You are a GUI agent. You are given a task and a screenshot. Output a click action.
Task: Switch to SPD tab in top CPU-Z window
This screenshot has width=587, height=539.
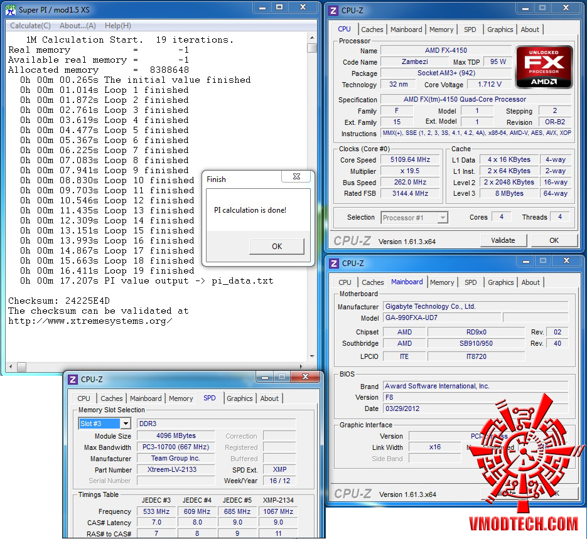470,29
